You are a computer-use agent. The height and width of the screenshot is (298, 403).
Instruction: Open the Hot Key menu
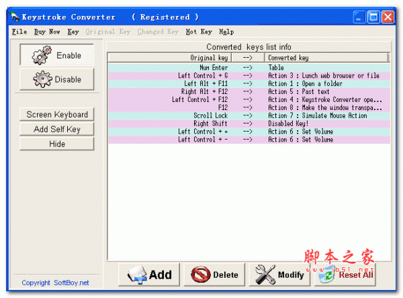(x=199, y=32)
